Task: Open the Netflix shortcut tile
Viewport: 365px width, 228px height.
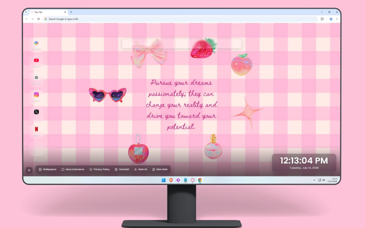Action: [x=36, y=131]
